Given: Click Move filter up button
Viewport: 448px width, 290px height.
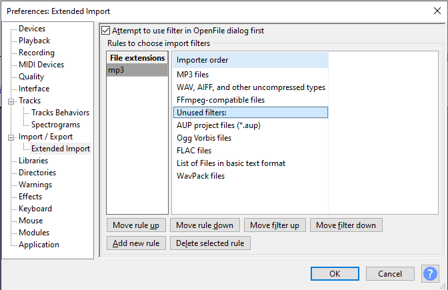Looking at the screenshot, I should click(x=275, y=225).
